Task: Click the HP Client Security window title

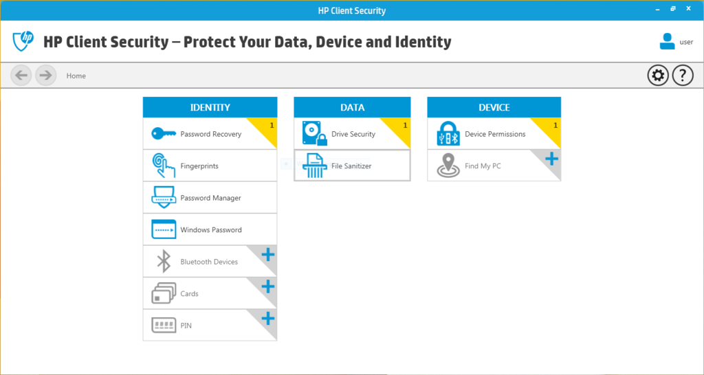Action: pyautogui.click(x=352, y=10)
